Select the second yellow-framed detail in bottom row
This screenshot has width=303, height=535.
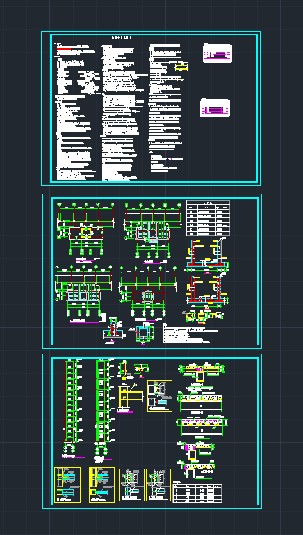coord(102,485)
